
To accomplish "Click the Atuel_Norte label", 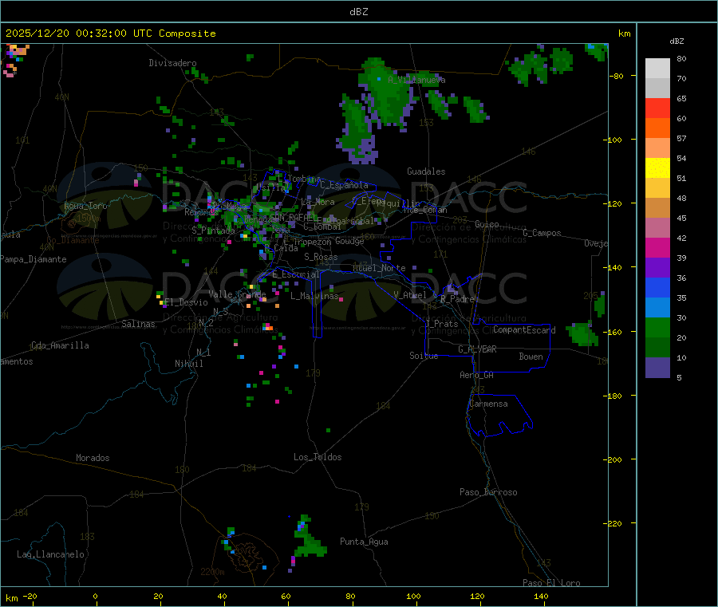I will 379,268.
